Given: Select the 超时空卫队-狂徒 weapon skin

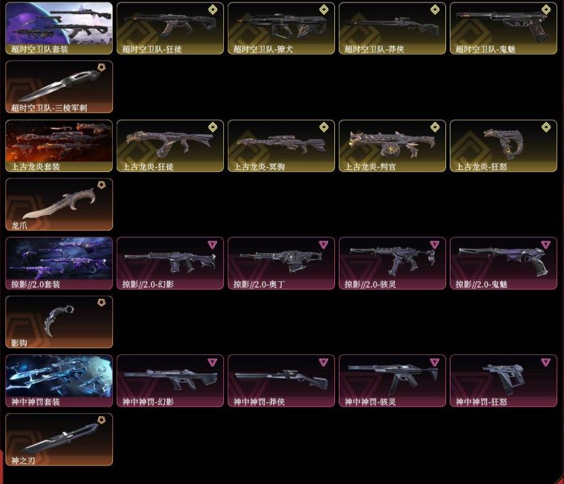Looking at the screenshot, I should pos(170,28).
